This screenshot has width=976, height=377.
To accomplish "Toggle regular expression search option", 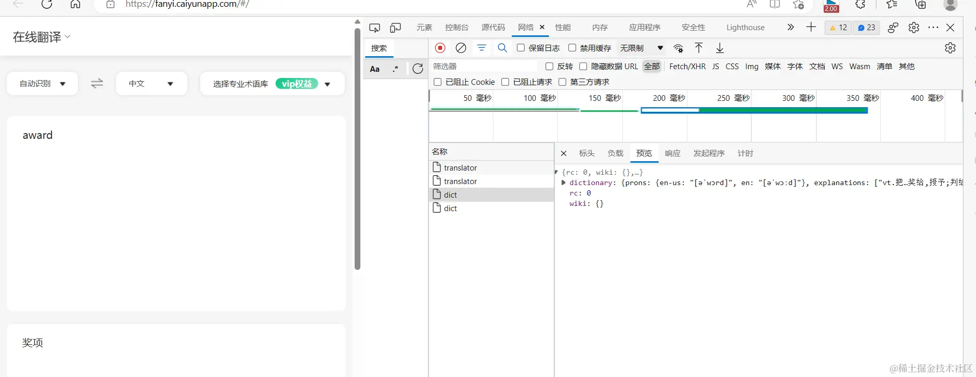I will point(396,69).
